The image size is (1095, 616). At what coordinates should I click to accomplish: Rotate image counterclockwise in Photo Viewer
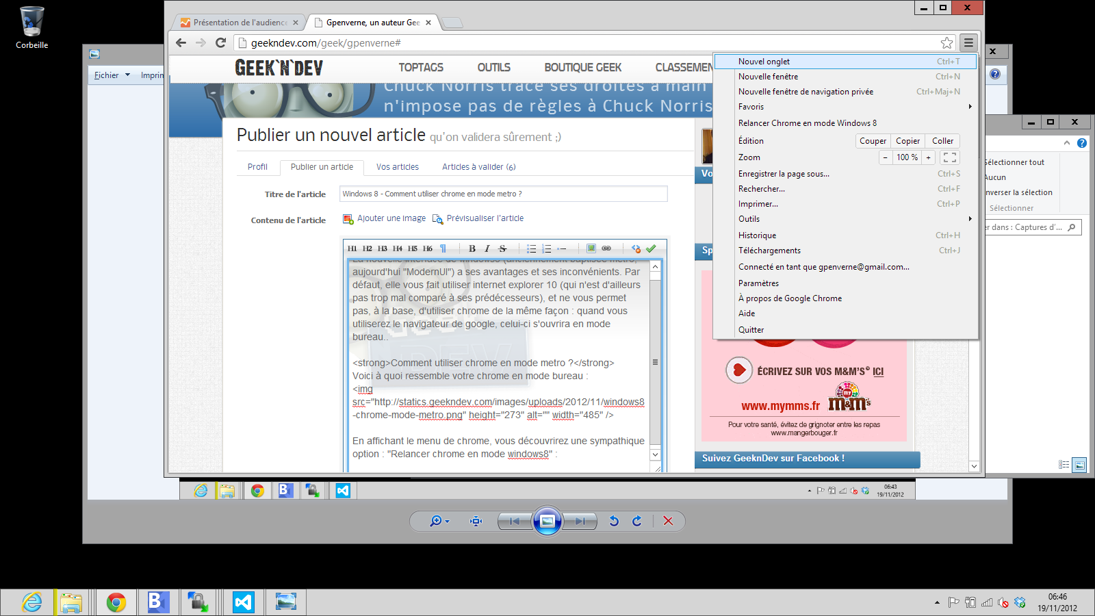coord(614,521)
